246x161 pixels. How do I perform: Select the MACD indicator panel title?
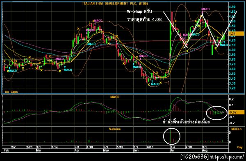point(115,97)
